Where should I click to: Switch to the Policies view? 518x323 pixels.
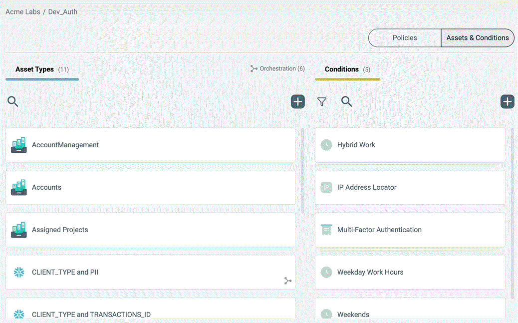tap(405, 38)
